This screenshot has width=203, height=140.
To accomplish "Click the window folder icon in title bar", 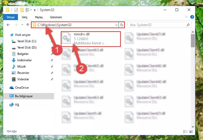I will click(7, 10).
